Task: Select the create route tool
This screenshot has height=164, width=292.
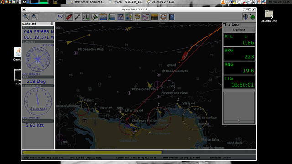Action: [61, 17]
